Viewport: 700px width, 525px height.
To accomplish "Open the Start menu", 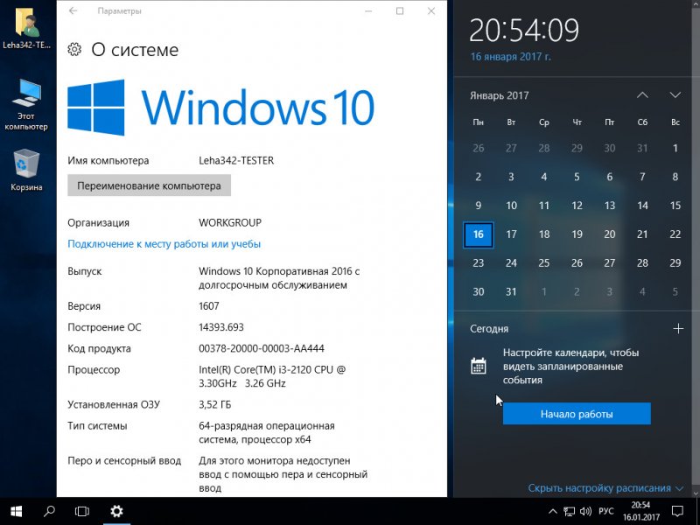I will pyautogui.click(x=16, y=510).
